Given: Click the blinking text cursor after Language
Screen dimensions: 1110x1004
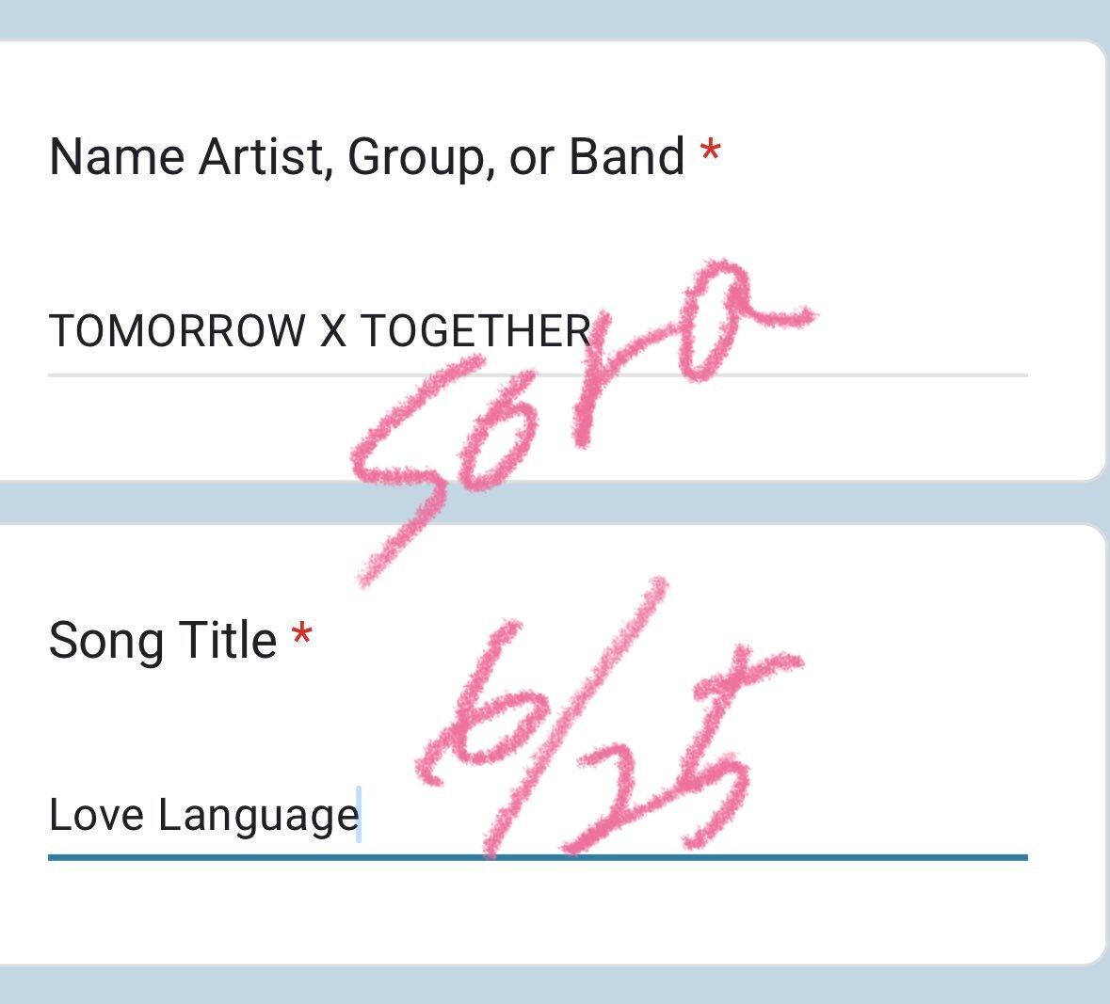Looking at the screenshot, I should pyautogui.click(x=359, y=815).
